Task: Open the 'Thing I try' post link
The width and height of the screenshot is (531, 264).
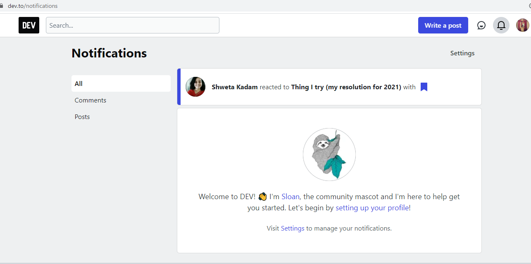Action: (346, 87)
